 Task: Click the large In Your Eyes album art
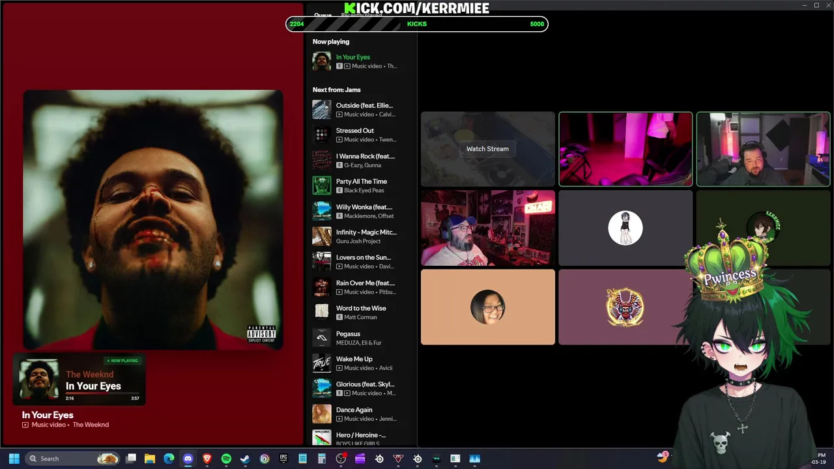tap(153, 220)
